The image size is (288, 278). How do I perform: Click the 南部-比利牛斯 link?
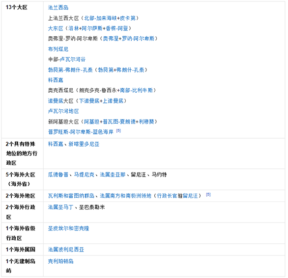click(x=136, y=90)
